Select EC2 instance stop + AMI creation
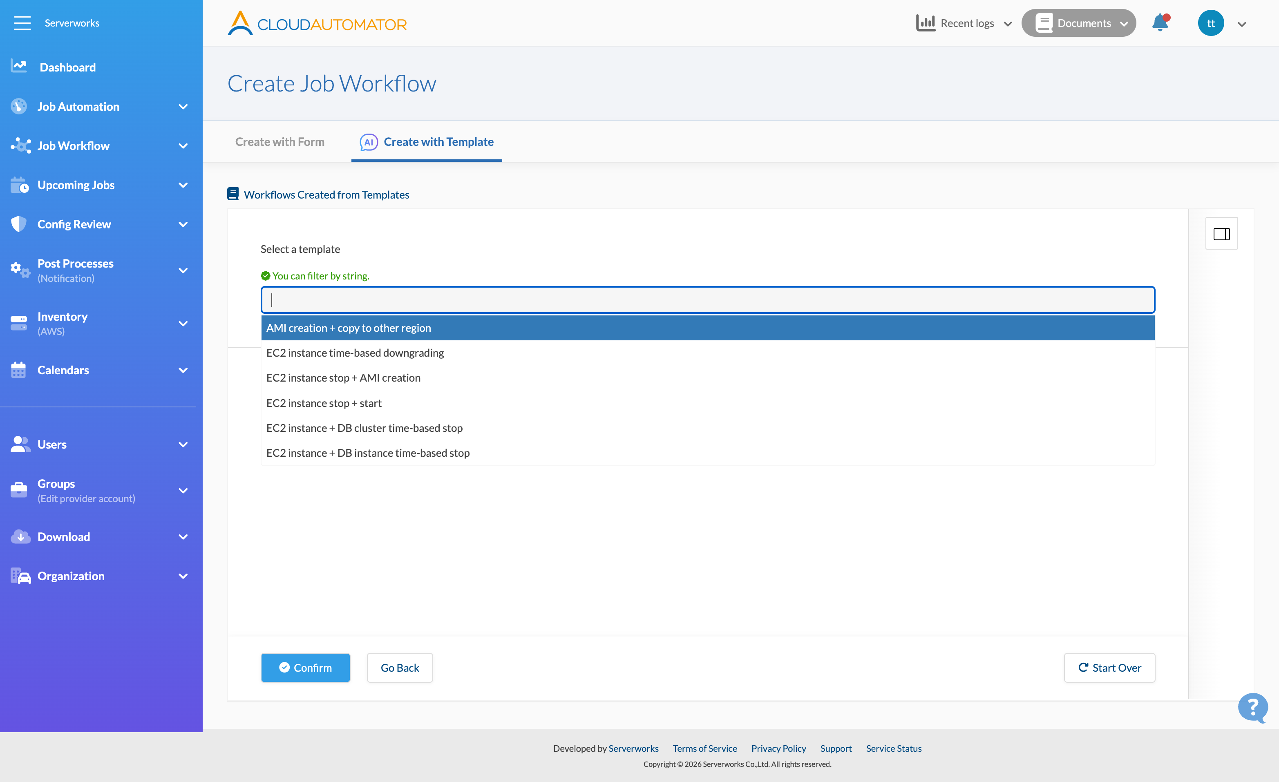The image size is (1279, 782). coord(708,378)
